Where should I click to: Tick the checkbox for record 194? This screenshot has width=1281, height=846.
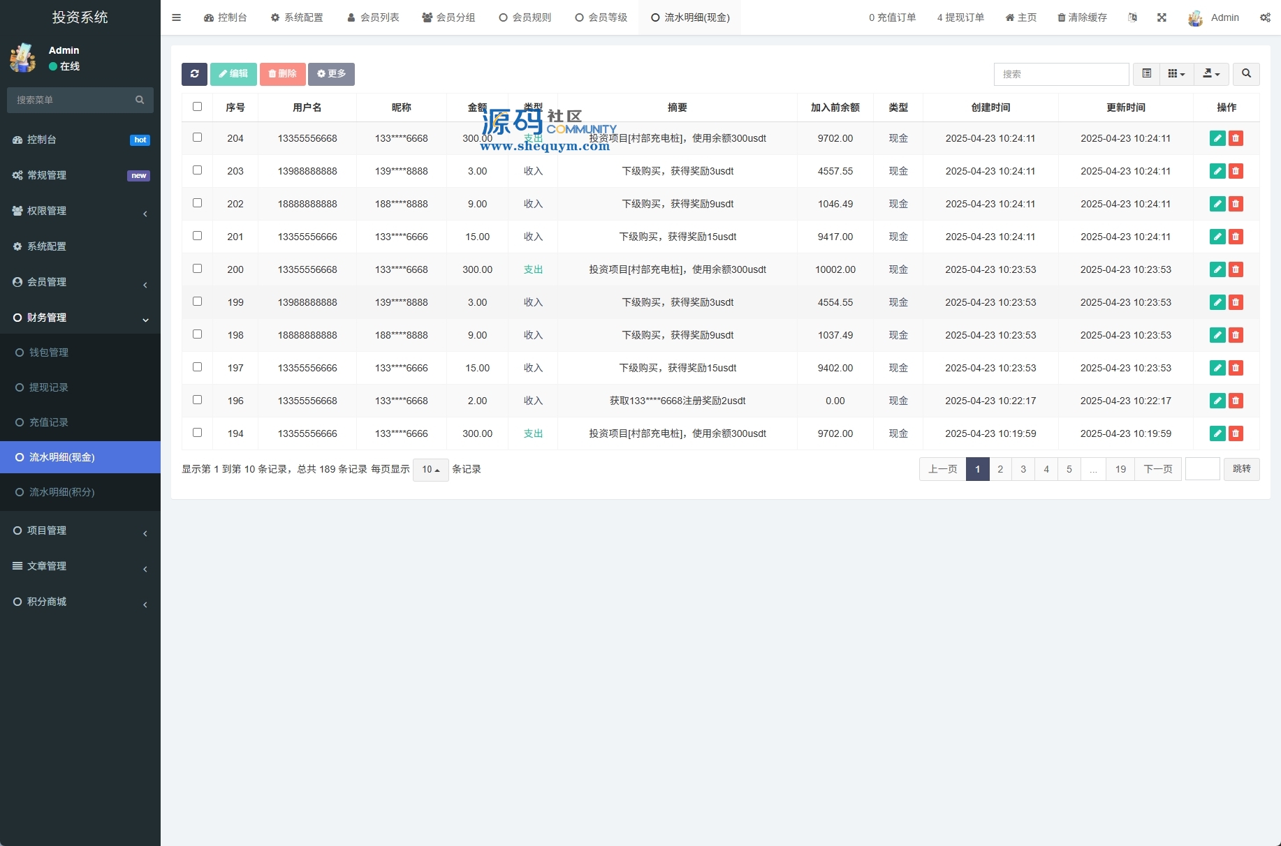[197, 433]
